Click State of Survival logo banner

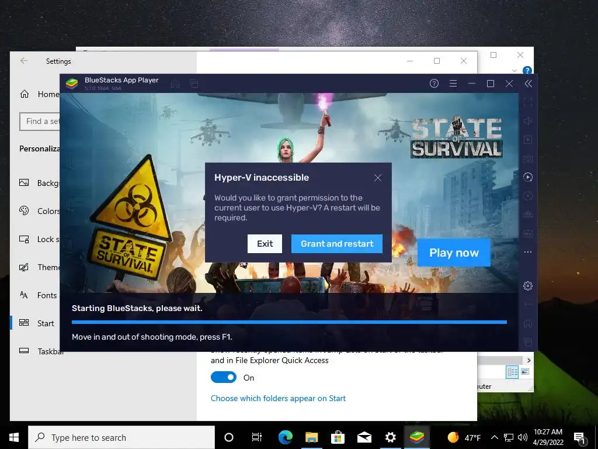[x=457, y=137]
